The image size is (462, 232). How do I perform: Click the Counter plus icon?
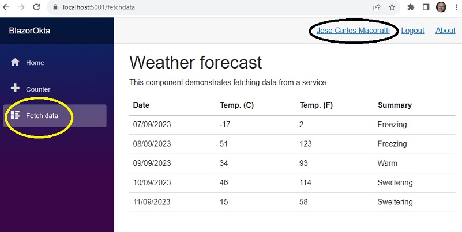click(x=15, y=88)
